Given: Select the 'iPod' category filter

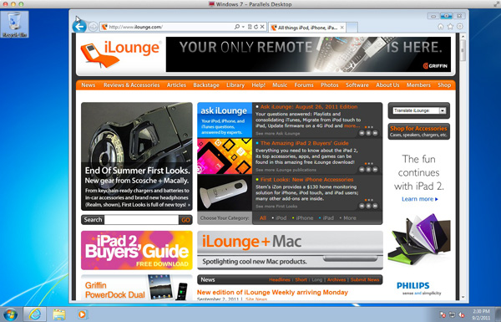Looking at the screenshot, I should [281, 218].
